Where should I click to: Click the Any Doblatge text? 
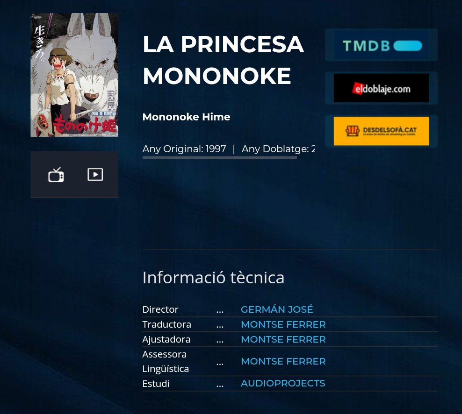(x=278, y=149)
